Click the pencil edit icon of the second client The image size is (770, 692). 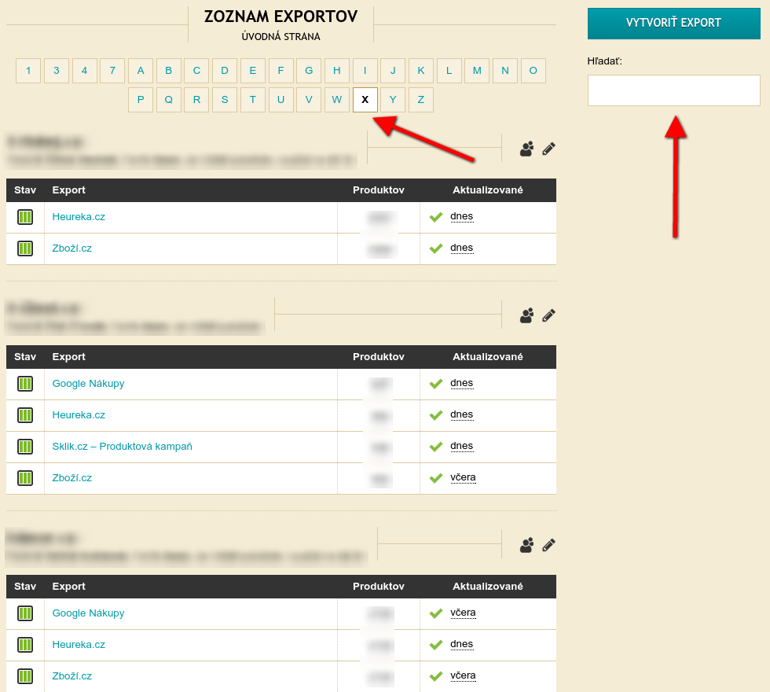[x=548, y=315]
